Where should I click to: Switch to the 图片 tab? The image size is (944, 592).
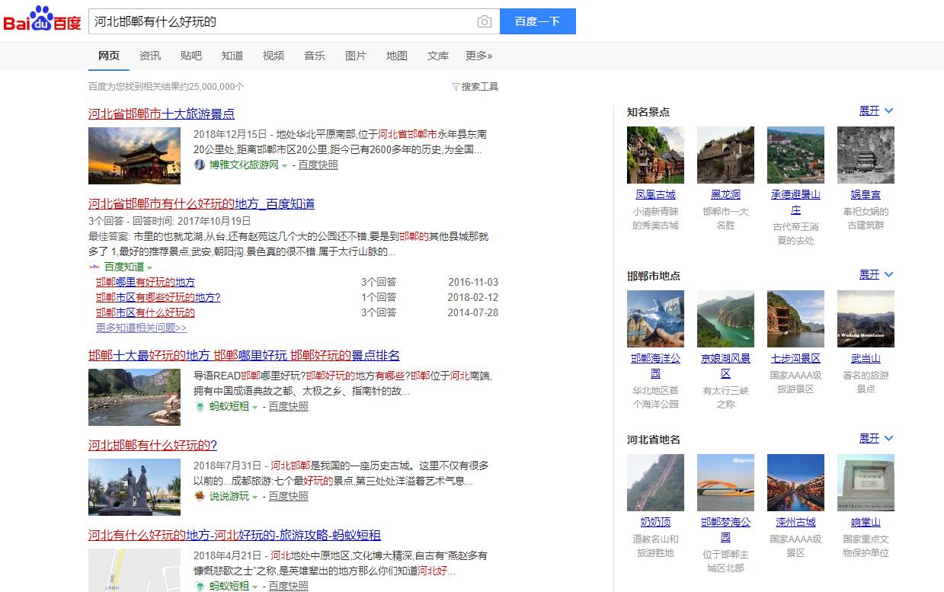point(356,56)
